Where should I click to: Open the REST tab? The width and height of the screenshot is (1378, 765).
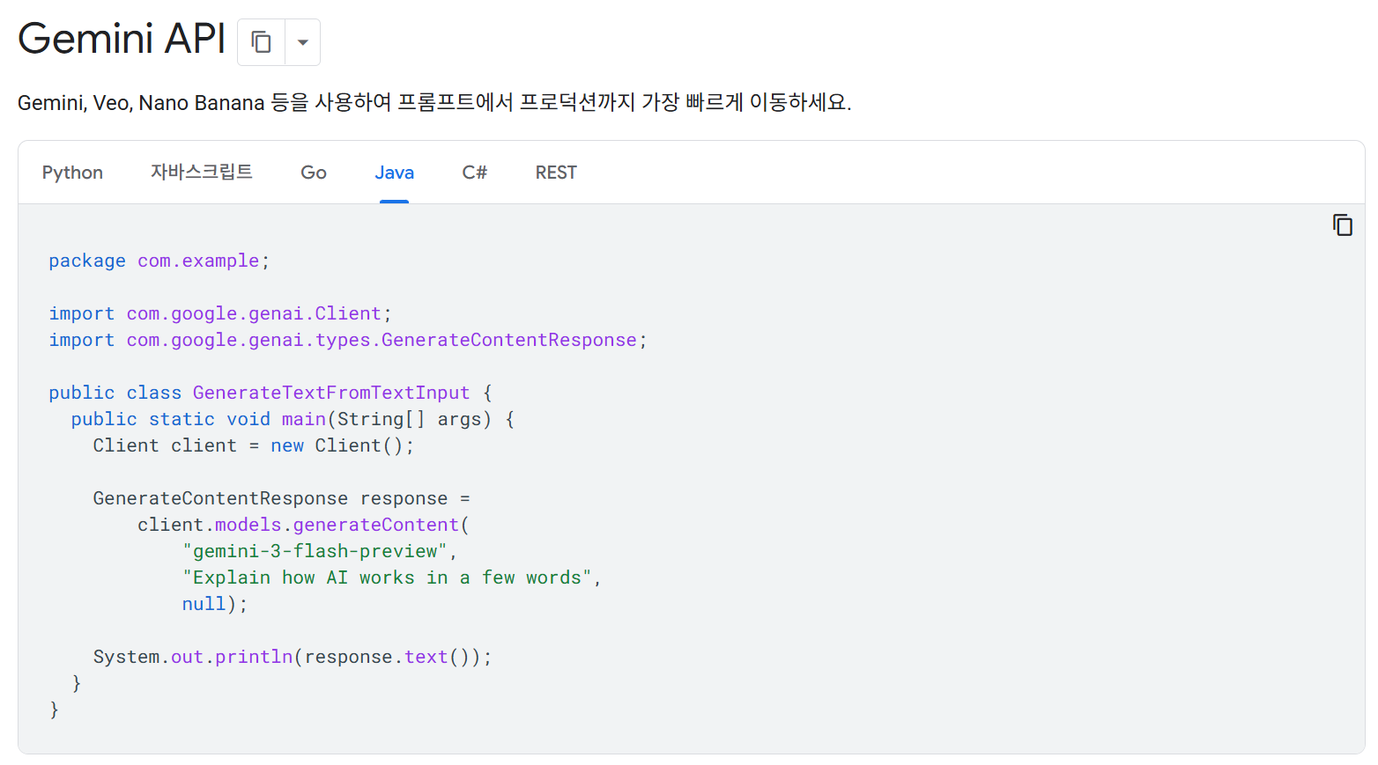coord(556,173)
